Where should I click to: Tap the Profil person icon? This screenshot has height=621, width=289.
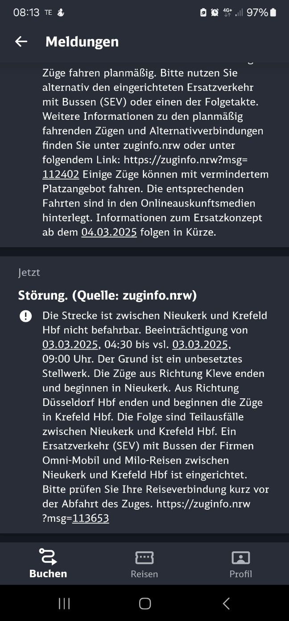coord(241,558)
